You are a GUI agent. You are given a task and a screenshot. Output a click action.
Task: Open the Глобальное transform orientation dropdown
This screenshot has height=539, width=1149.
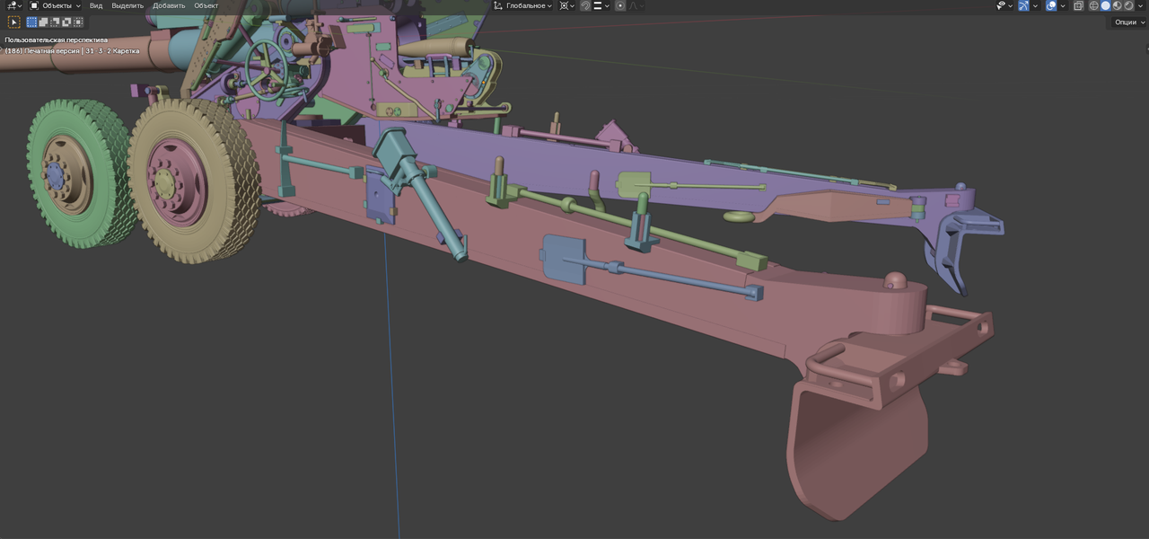point(523,5)
